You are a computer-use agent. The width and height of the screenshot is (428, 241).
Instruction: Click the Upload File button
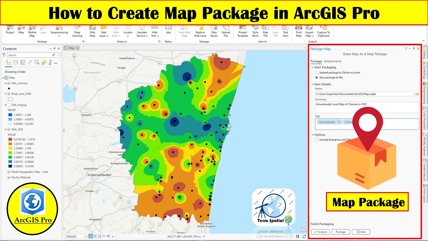[226, 31]
